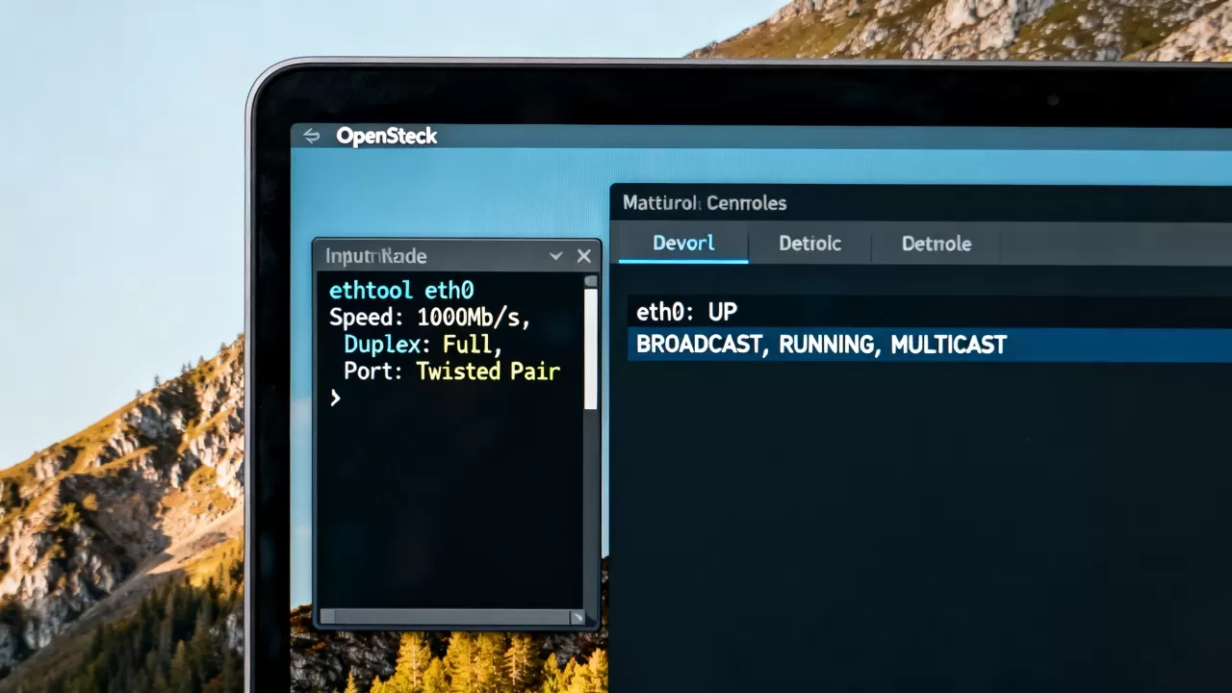The image size is (1232, 693).
Task: Click the InputRade window title
Action: click(375, 256)
